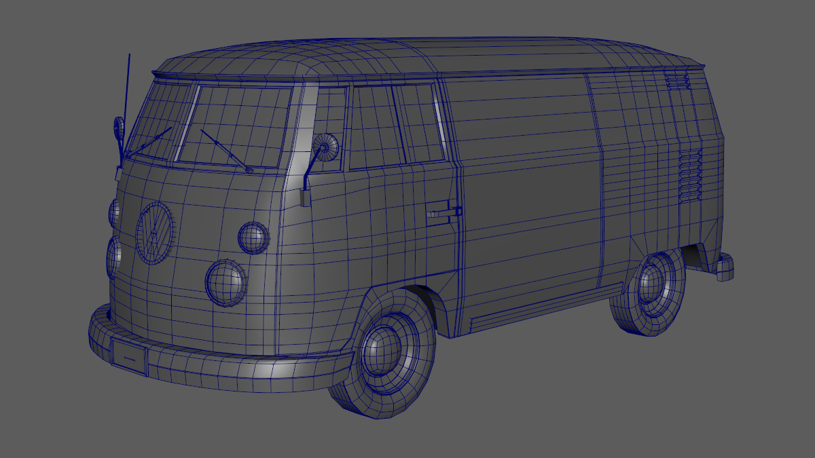Click the front door handle
Screen dimensions: 815x458
pyautogui.click(x=444, y=212)
